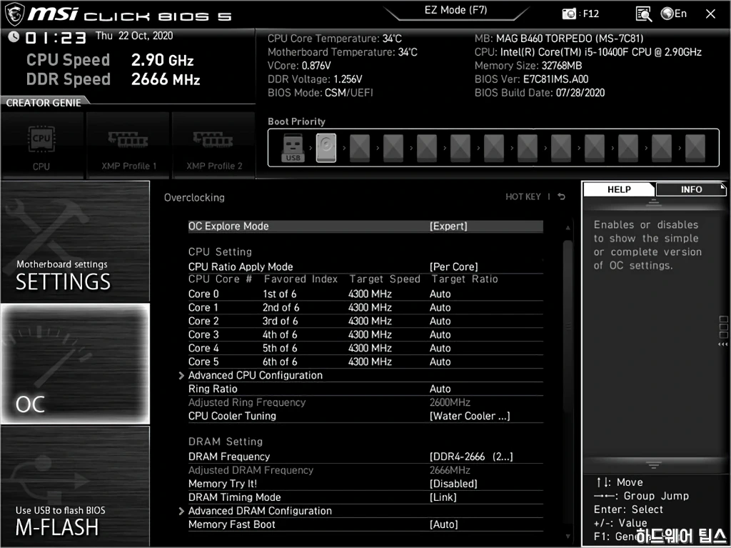Collapse help panel using top handle

pos(654,203)
